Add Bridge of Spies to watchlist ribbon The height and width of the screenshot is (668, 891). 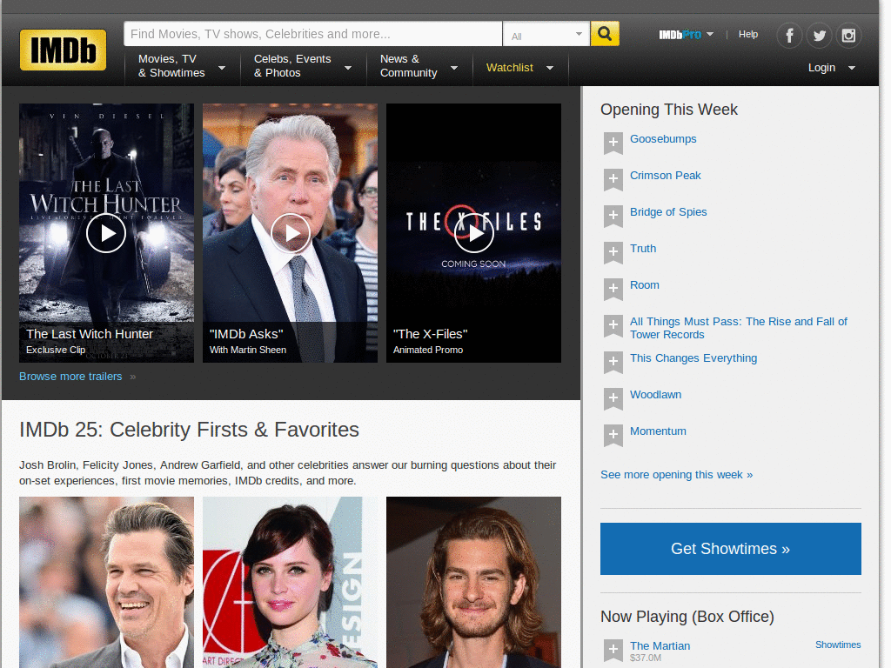[x=613, y=216]
